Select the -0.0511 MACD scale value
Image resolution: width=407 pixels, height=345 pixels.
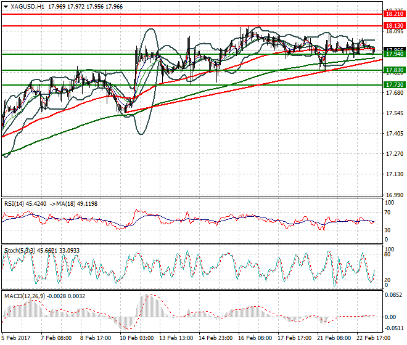coord(394,328)
